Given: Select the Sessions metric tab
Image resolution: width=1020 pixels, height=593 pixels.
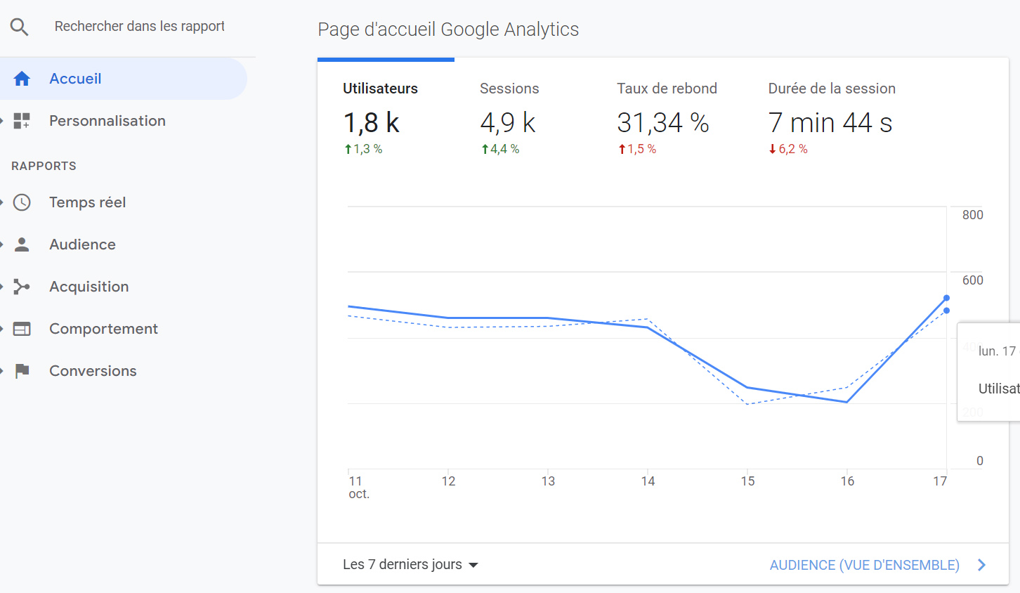Looking at the screenshot, I should 523,117.
